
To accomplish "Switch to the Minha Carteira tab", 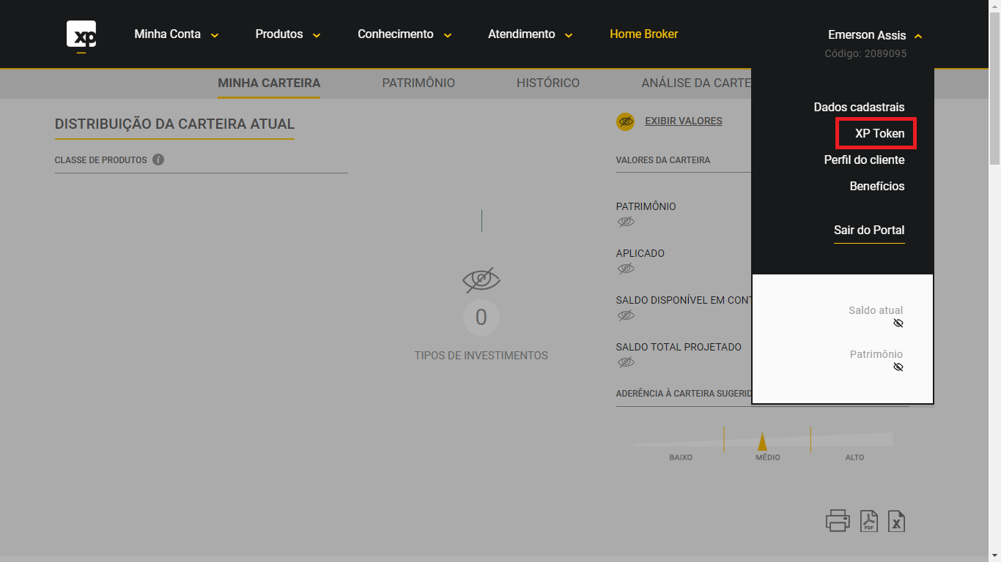I will coord(269,83).
